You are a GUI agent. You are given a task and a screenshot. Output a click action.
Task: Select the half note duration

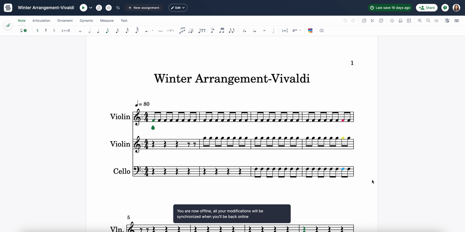[89, 30]
